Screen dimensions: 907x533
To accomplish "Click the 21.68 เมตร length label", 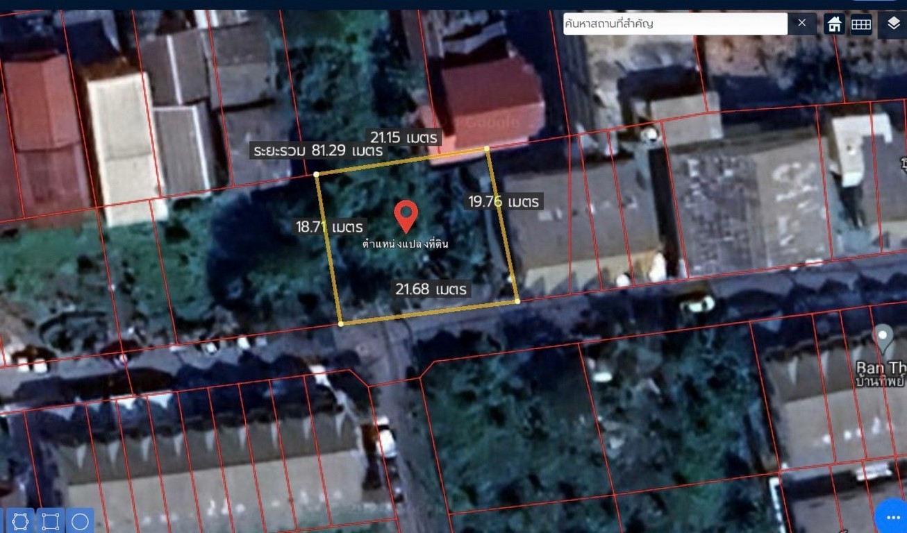I will click(431, 289).
